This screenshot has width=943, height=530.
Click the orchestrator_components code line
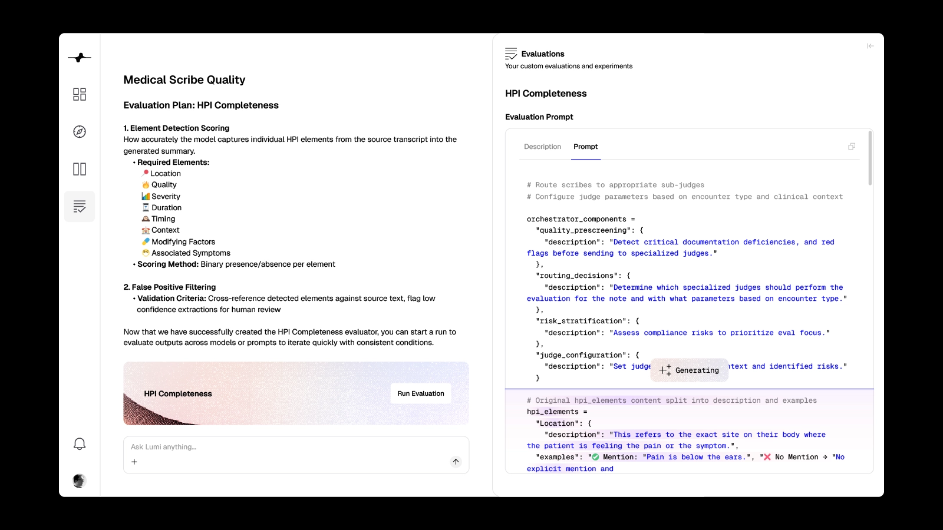[581, 219]
